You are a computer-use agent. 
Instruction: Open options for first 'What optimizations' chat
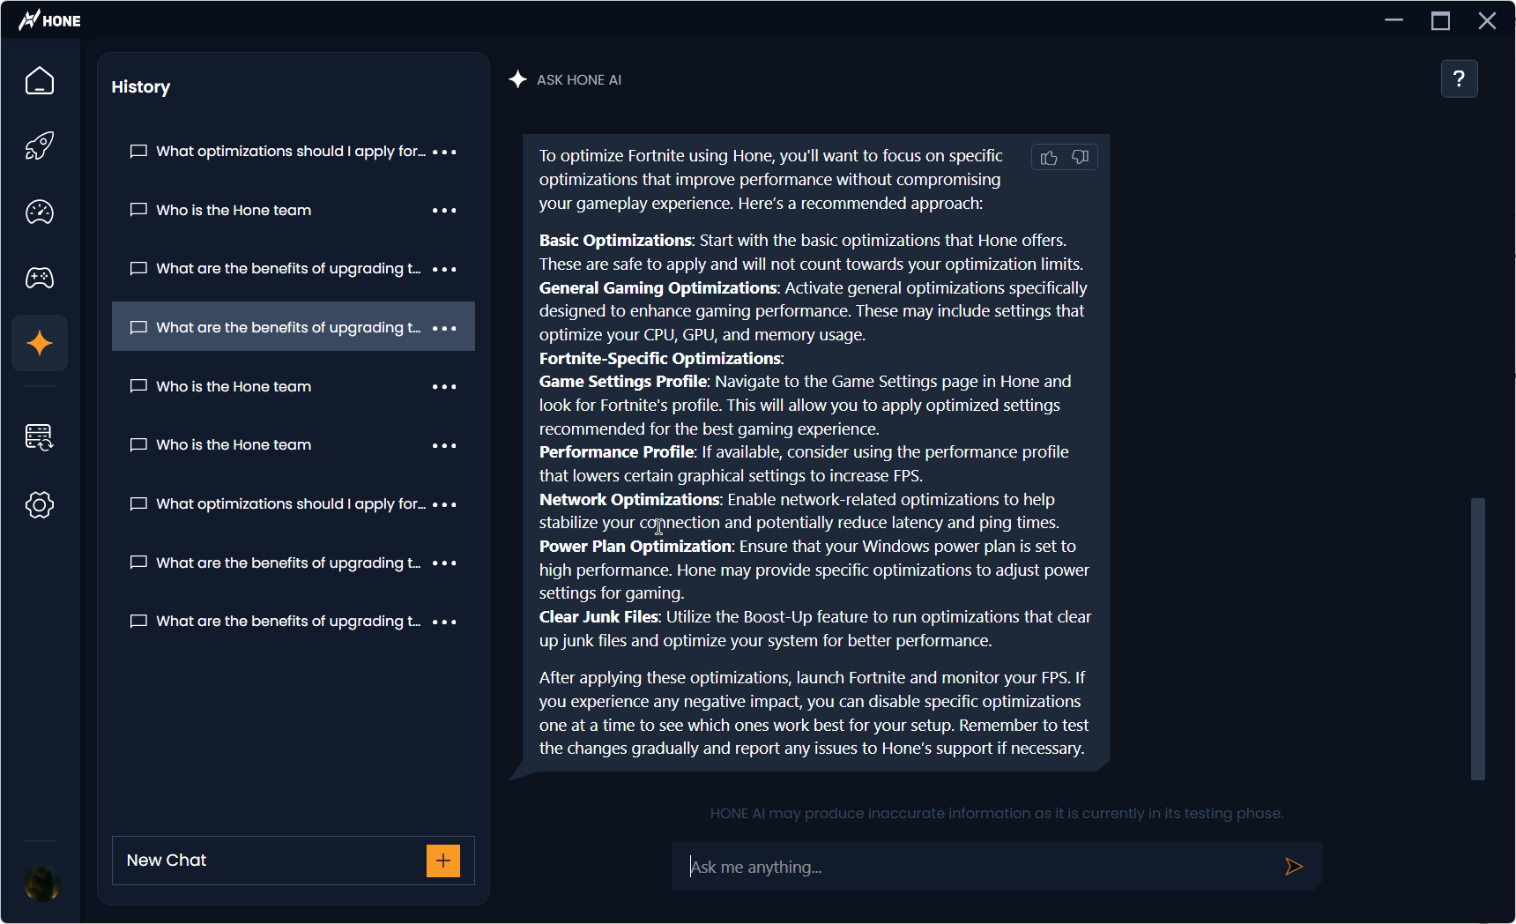coord(444,152)
